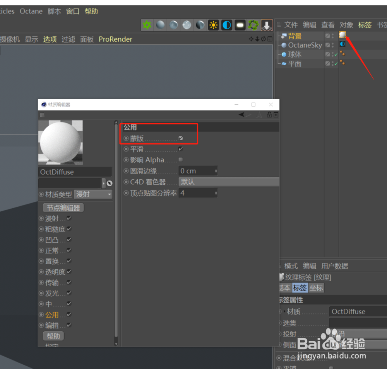Add Octane Area Light icon

coord(240,25)
